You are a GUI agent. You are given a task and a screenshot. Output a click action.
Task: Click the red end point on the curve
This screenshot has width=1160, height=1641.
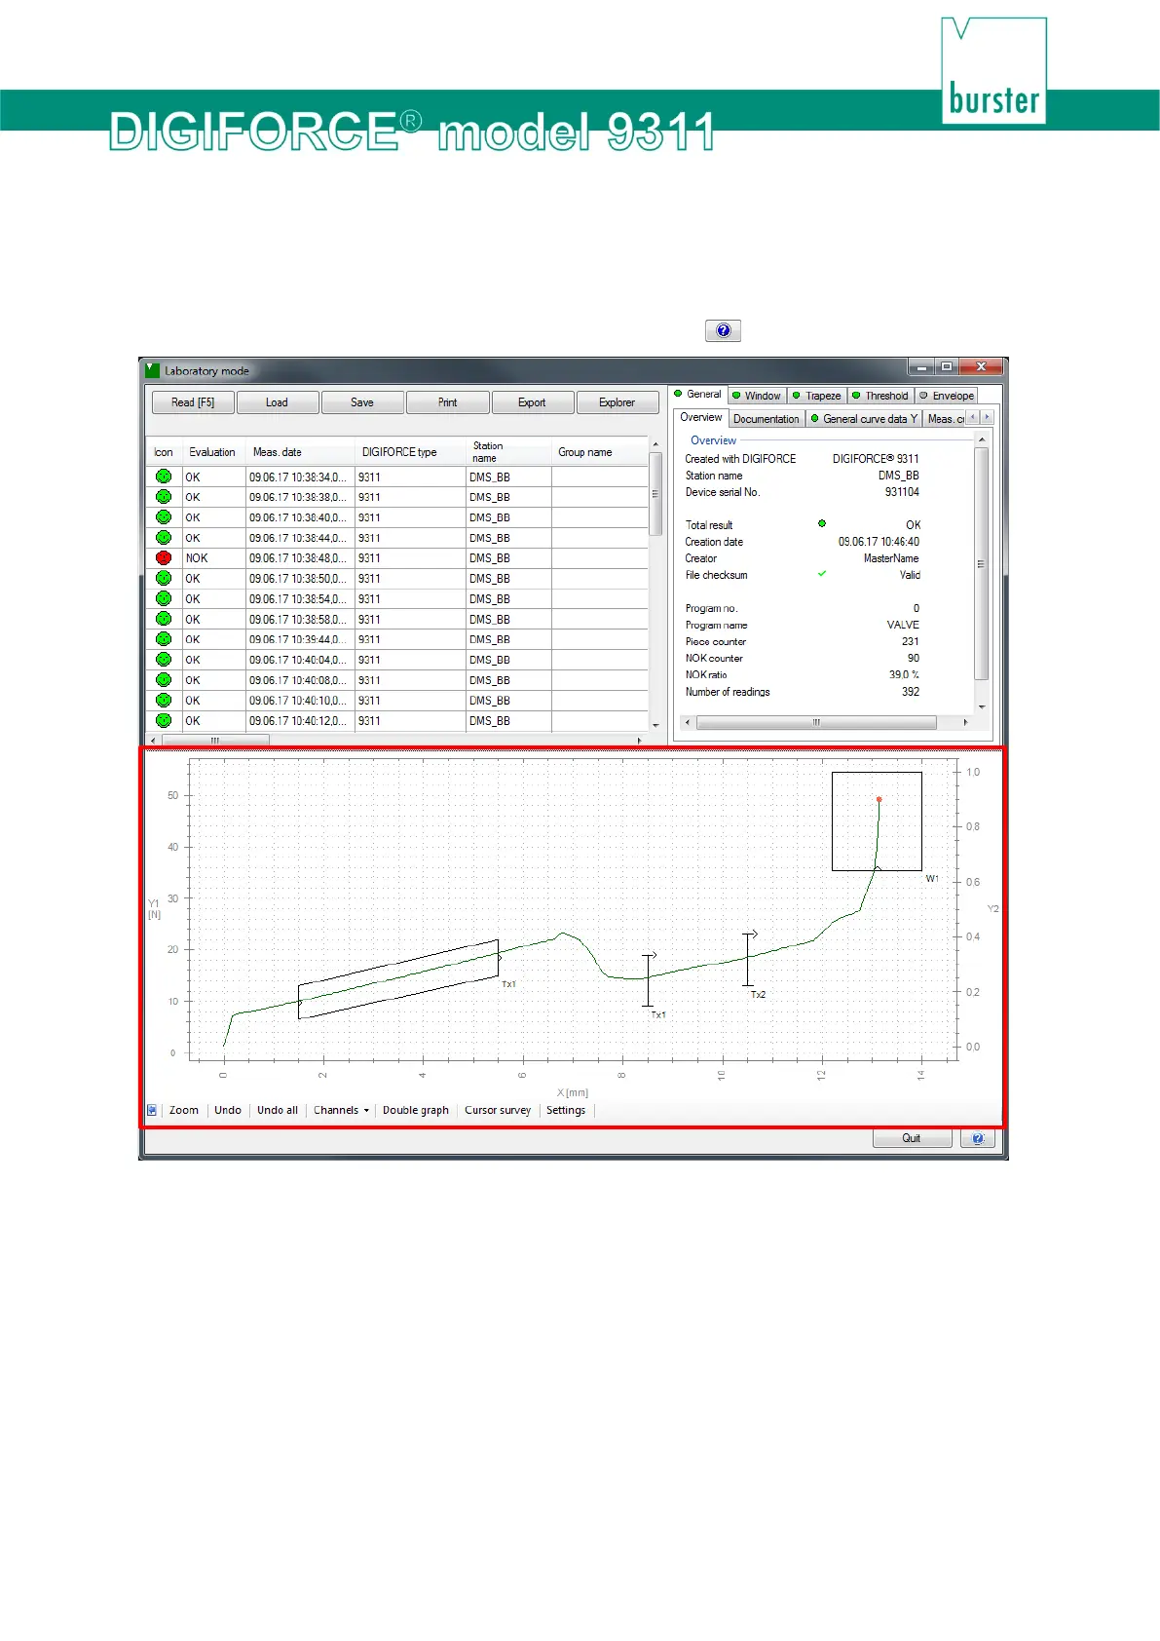(879, 799)
